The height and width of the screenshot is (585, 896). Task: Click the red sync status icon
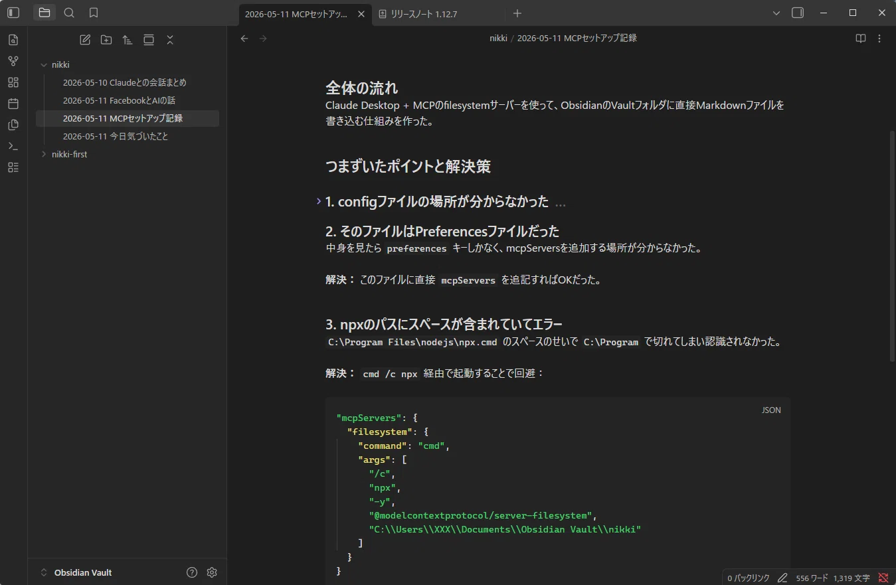pyautogui.click(x=883, y=578)
